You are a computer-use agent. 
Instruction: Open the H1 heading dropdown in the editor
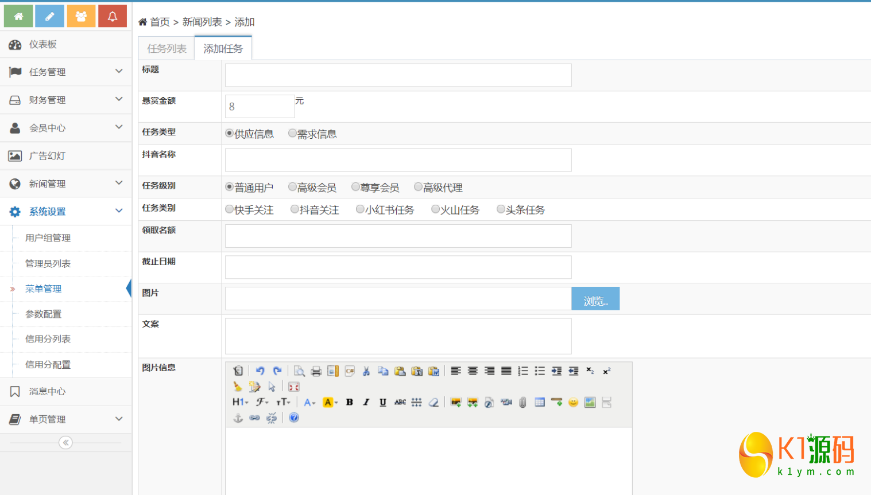coord(239,402)
